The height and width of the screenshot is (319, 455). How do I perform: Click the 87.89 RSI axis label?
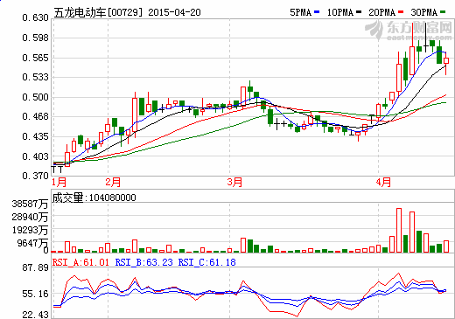point(35,267)
